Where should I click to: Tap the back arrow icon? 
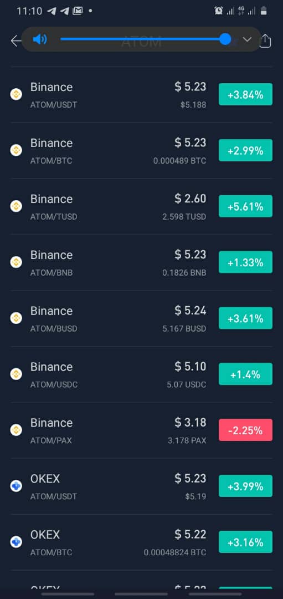(16, 40)
